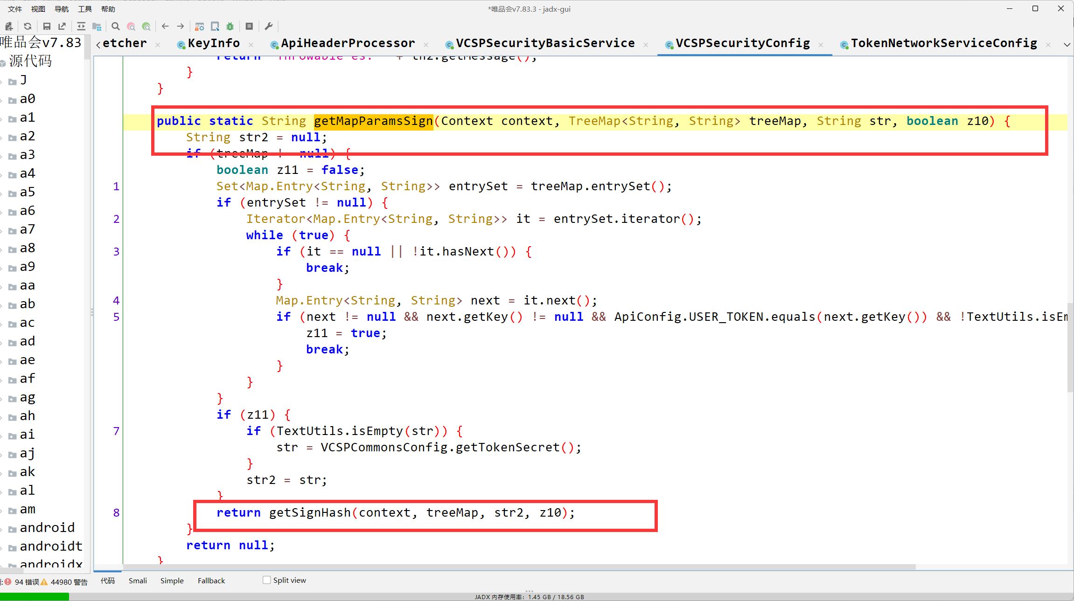Click the Save all floppy icon
Screen dimensions: 1074x601
(x=47, y=26)
